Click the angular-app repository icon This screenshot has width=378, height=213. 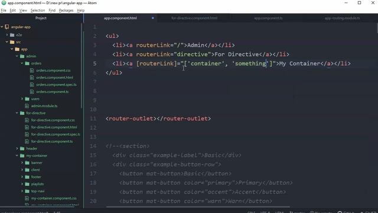7,27
